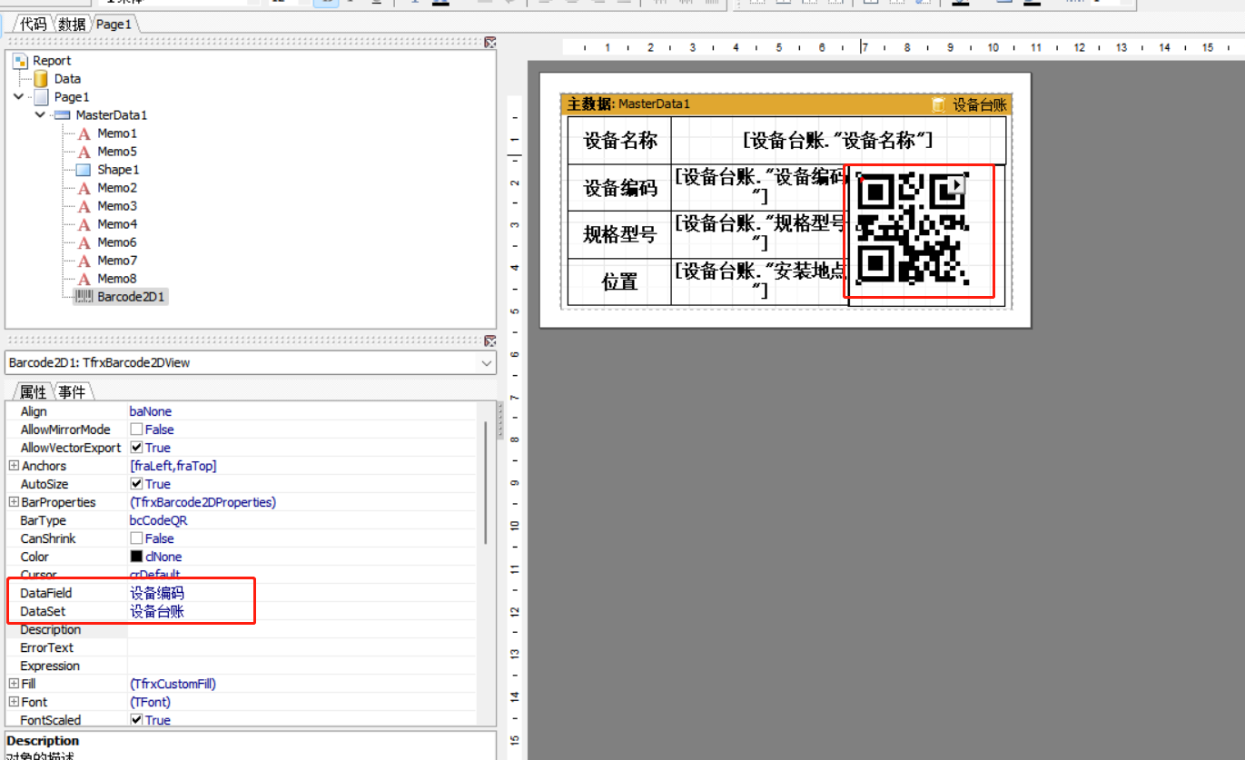Select Barcode2D1 in the report tree
This screenshot has width=1245, height=760.
coord(132,297)
